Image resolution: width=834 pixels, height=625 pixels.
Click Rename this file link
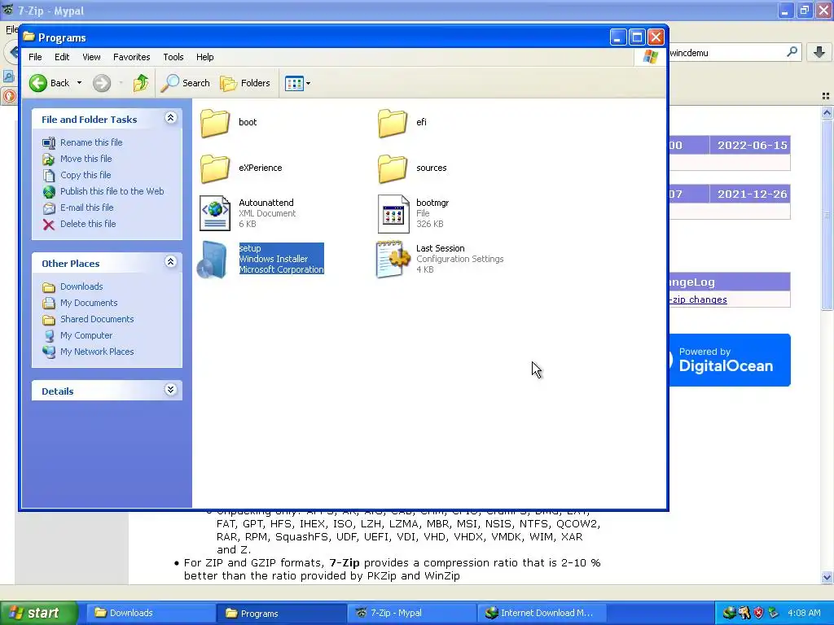click(x=91, y=142)
